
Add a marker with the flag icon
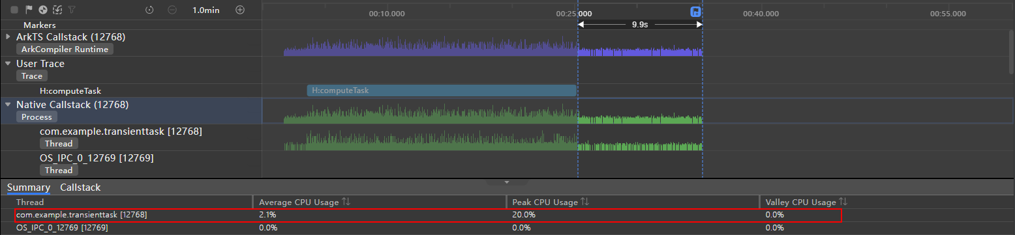point(29,10)
